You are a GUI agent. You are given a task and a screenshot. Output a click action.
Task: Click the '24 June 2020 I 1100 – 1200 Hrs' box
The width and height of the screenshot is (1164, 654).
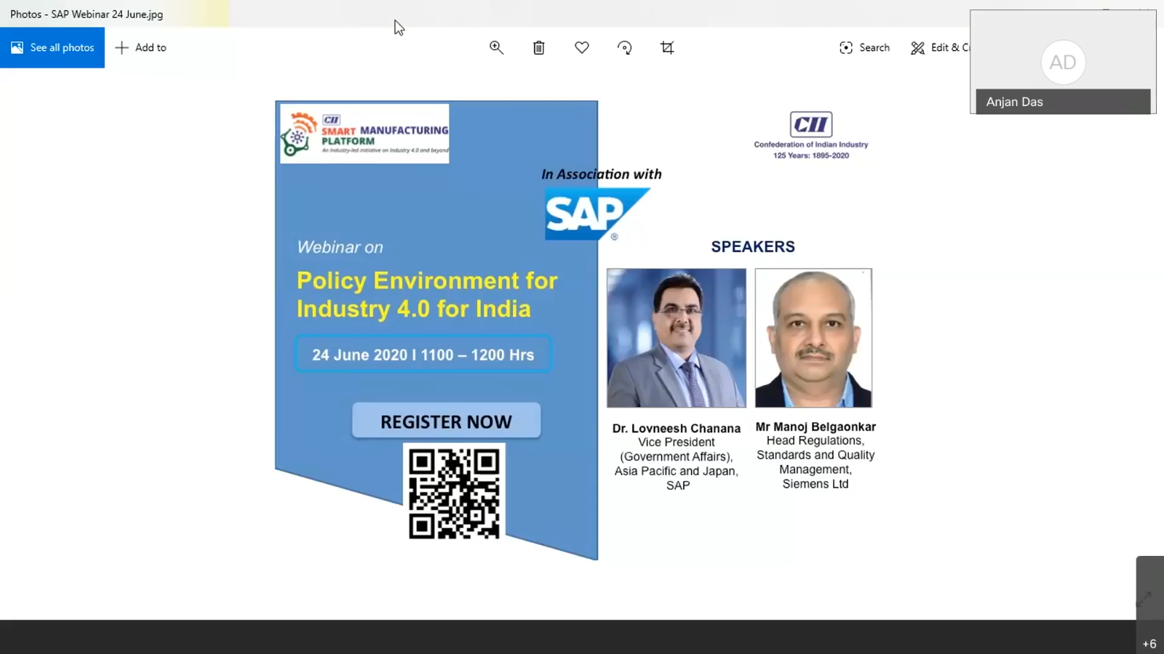pyautogui.click(x=423, y=354)
